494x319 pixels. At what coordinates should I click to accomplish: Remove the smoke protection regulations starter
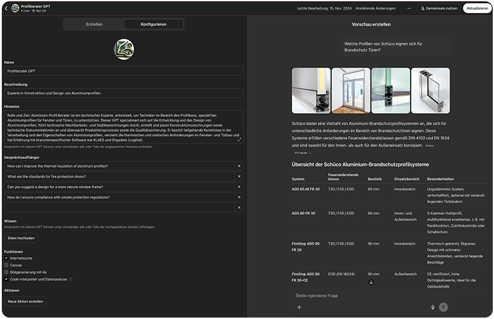click(x=239, y=197)
